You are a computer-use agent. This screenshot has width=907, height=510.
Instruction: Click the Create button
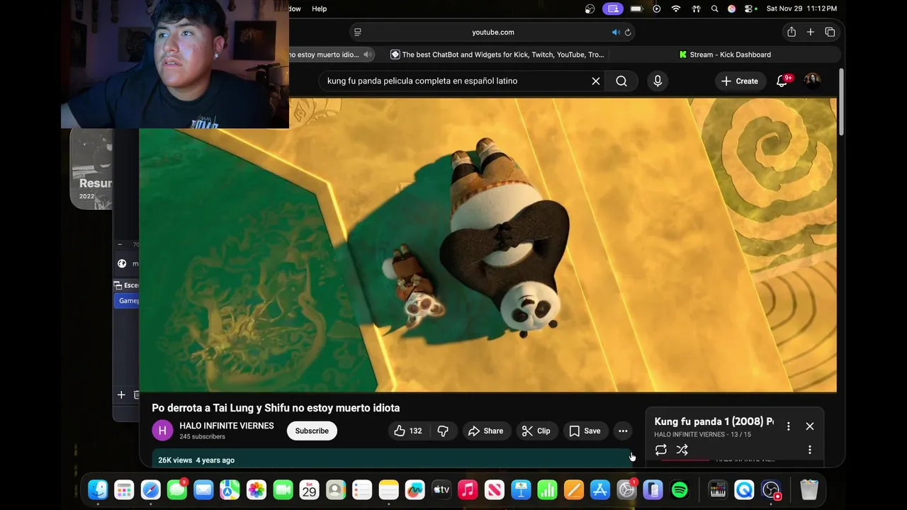[x=740, y=81]
